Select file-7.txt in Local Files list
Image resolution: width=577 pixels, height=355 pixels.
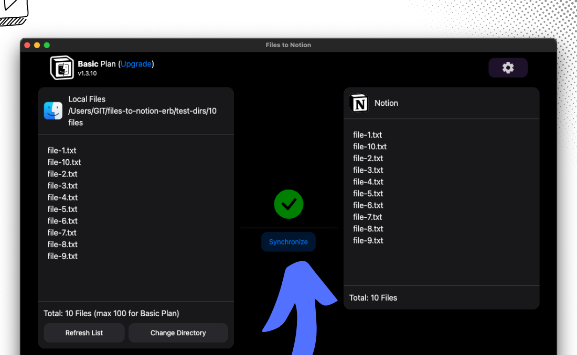[62, 232]
